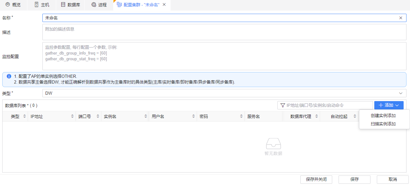410x185 pixels.
Task: Sort by the 用户名 column arrows
Action: [194, 116]
